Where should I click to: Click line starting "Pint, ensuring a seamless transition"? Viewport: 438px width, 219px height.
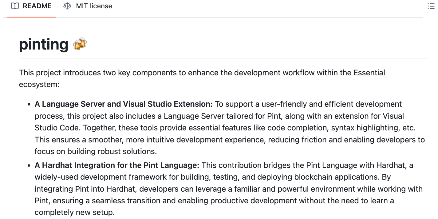(214, 201)
